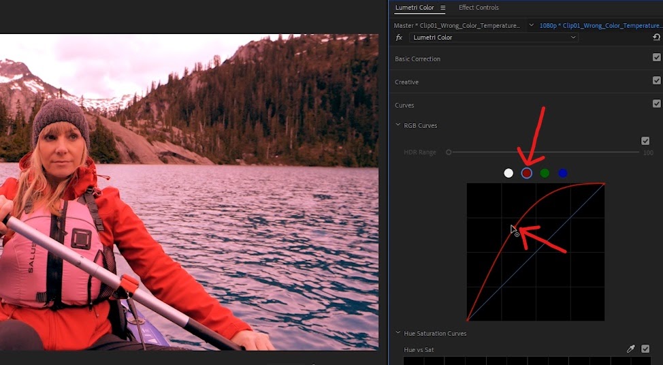663x365 pixels.
Task: Expand the Basic Correction section
Action: coord(417,59)
